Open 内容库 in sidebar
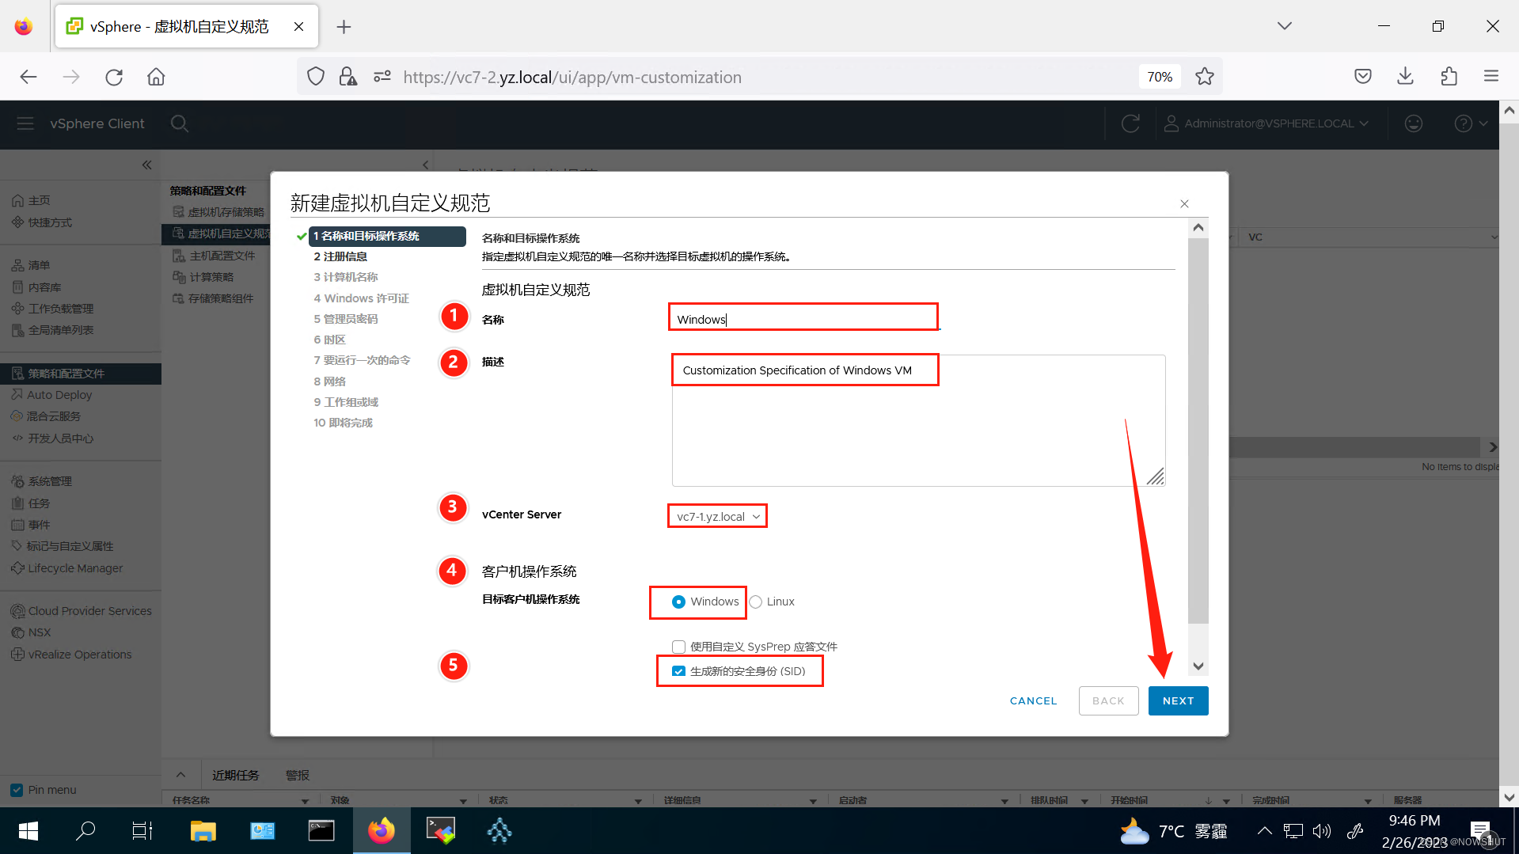This screenshot has height=854, width=1519. 45,287
